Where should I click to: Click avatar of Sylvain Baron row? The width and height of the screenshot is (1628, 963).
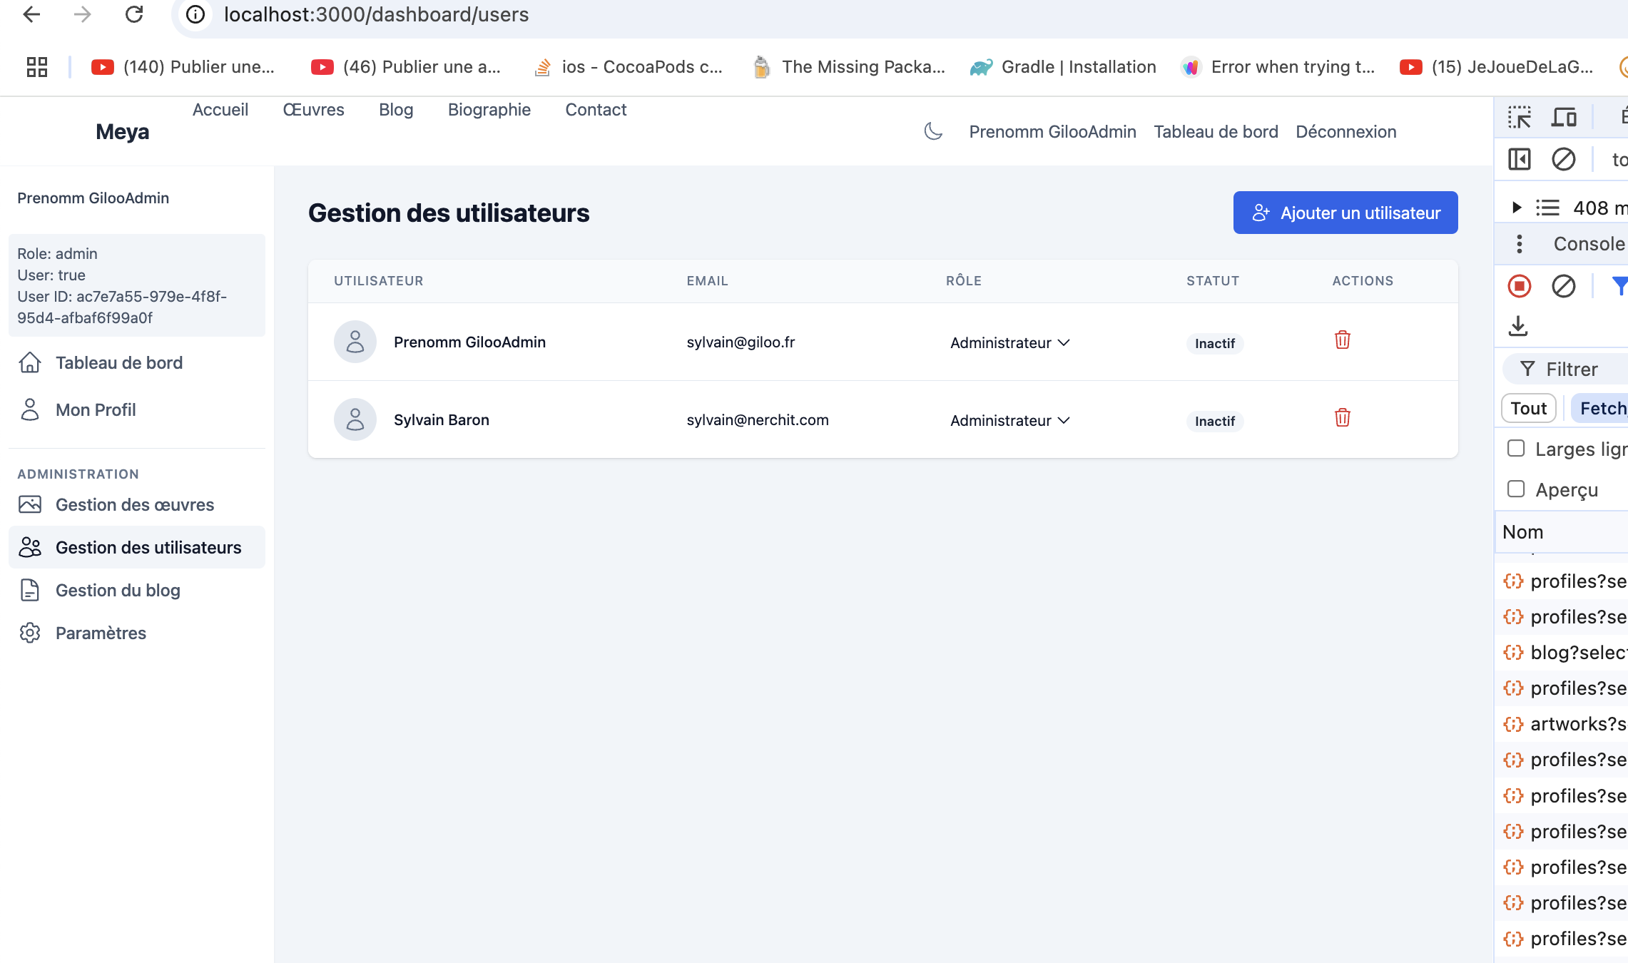click(x=355, y=419)
